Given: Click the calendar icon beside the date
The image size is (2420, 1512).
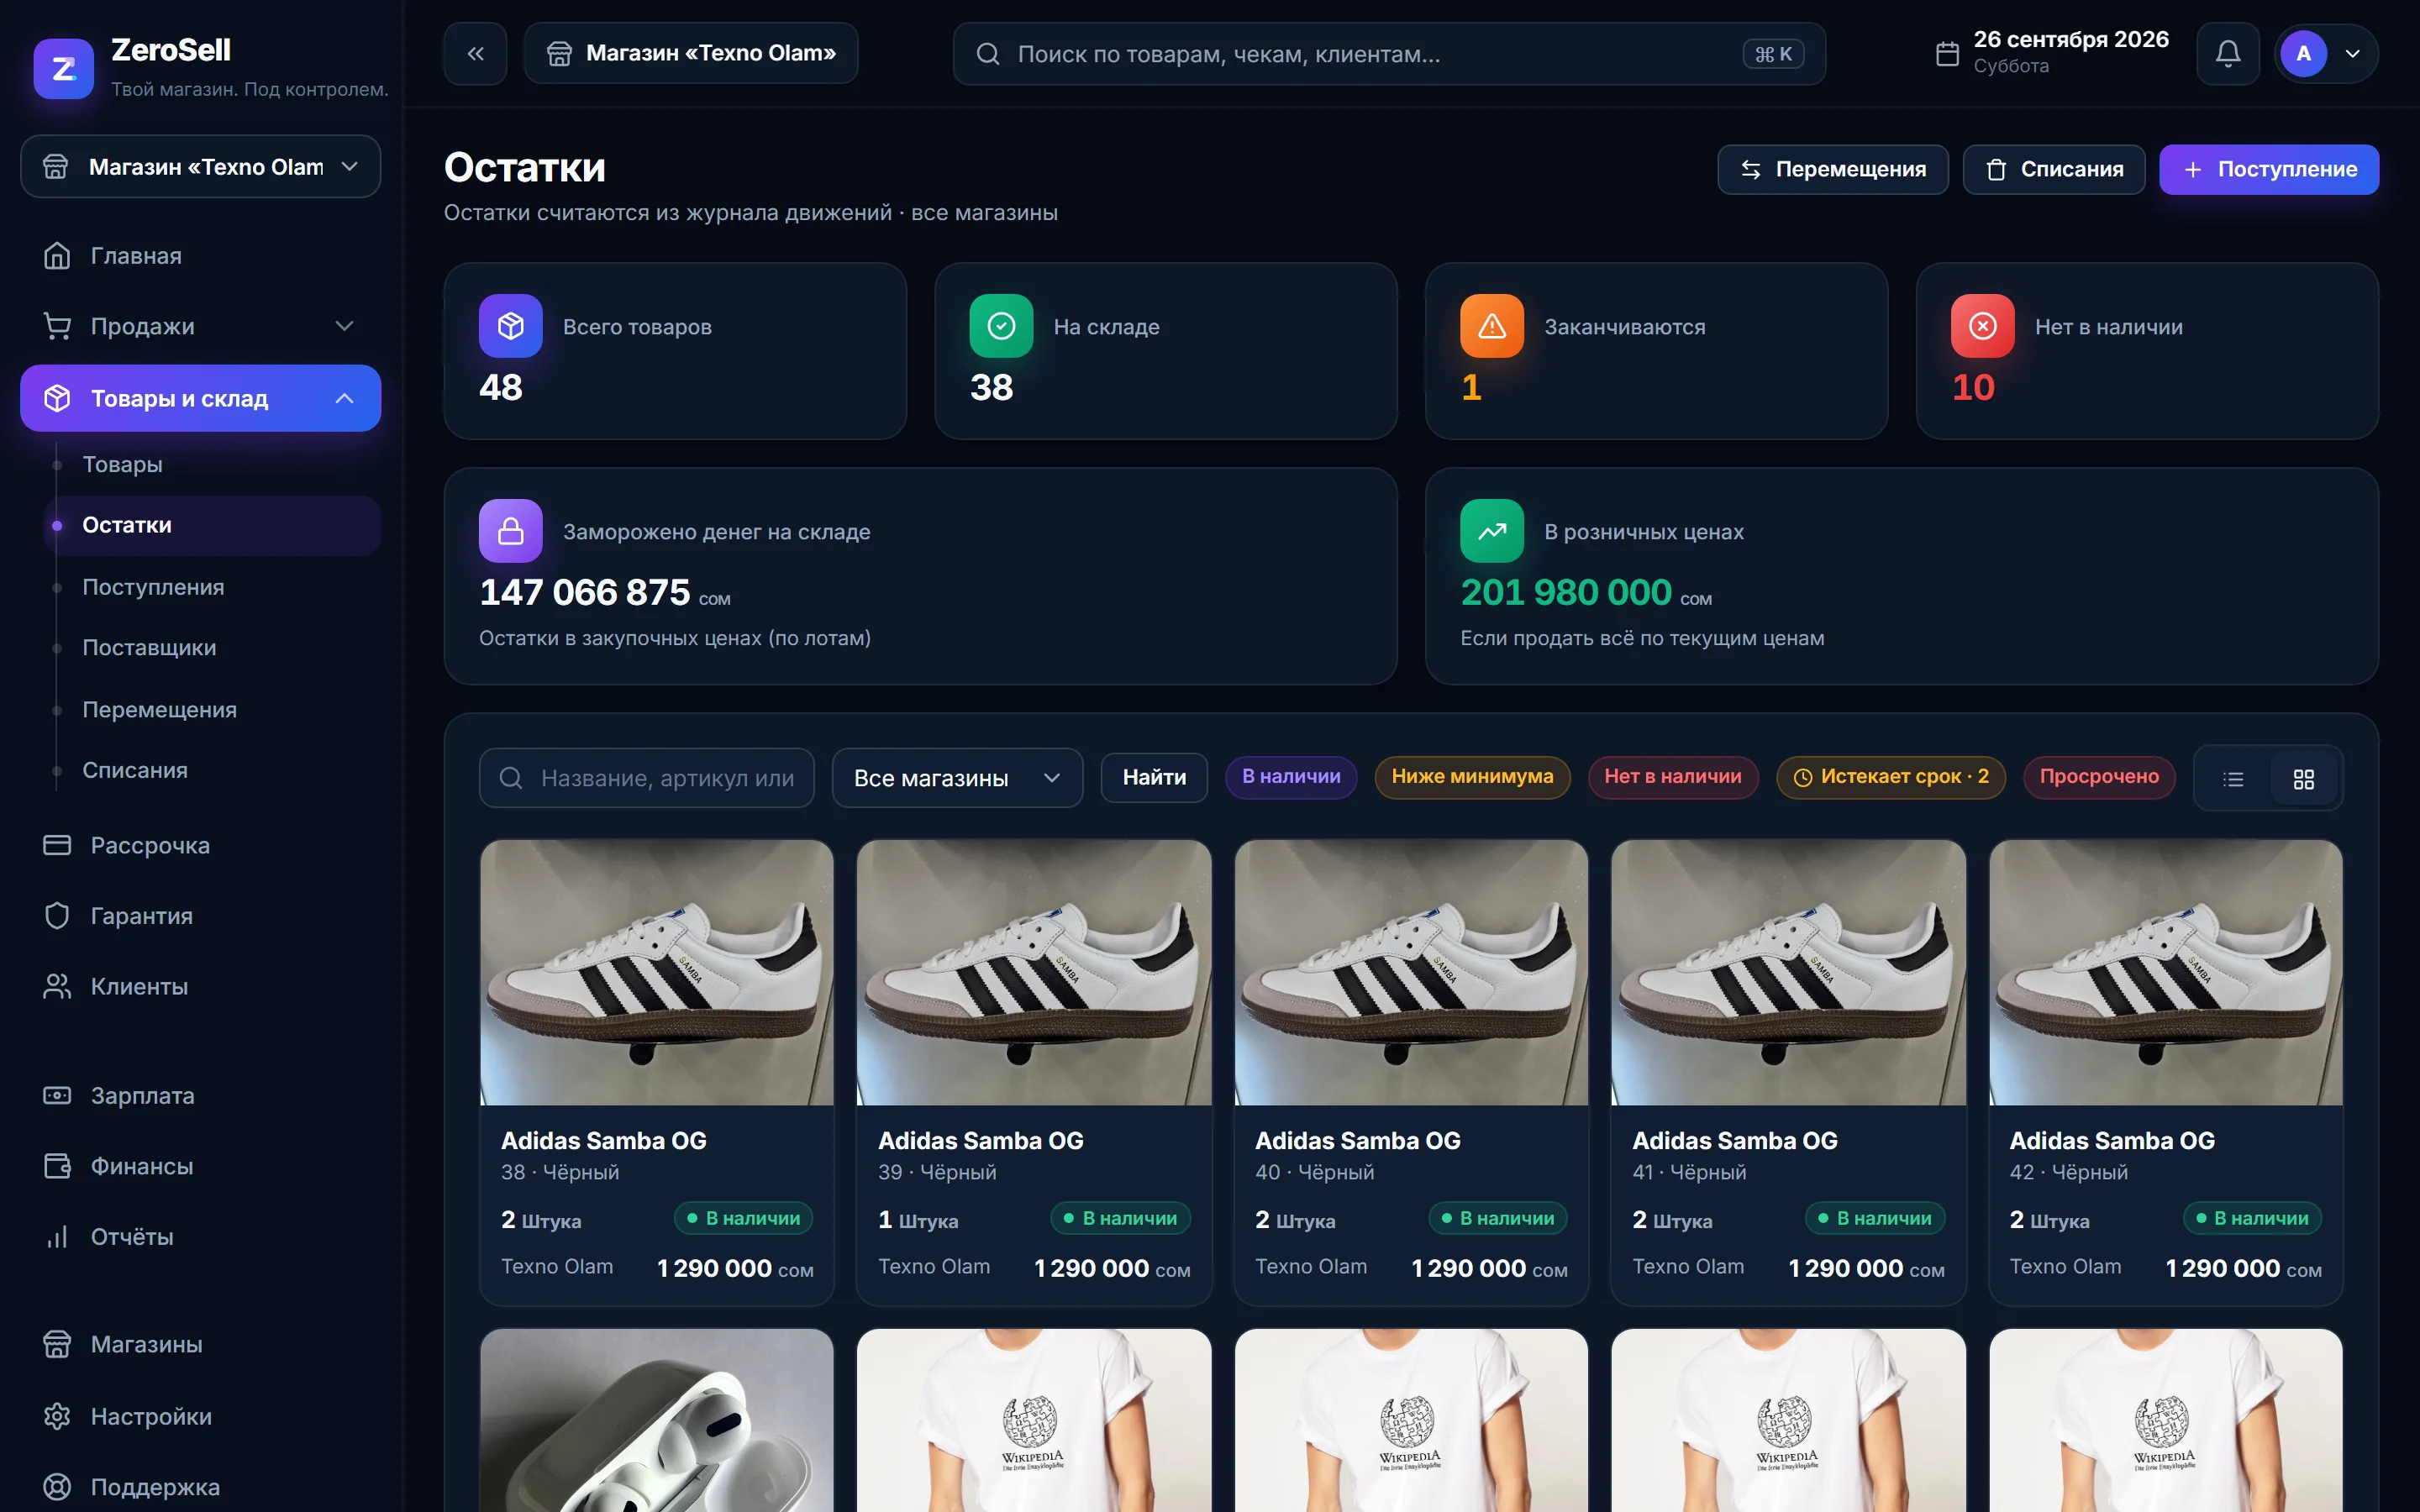Looking at the screenshot, I should pos(1947,54).
